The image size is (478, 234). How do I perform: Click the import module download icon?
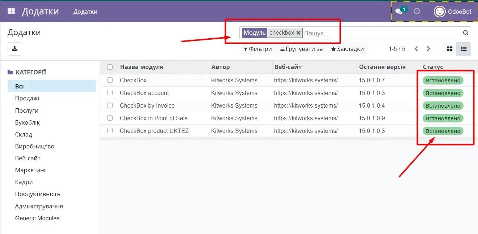click(x=15, y=49)
